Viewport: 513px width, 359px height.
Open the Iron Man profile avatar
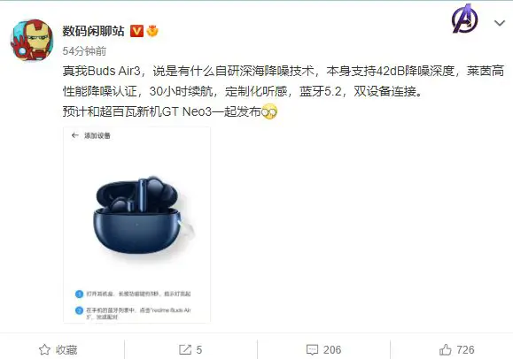32,40
